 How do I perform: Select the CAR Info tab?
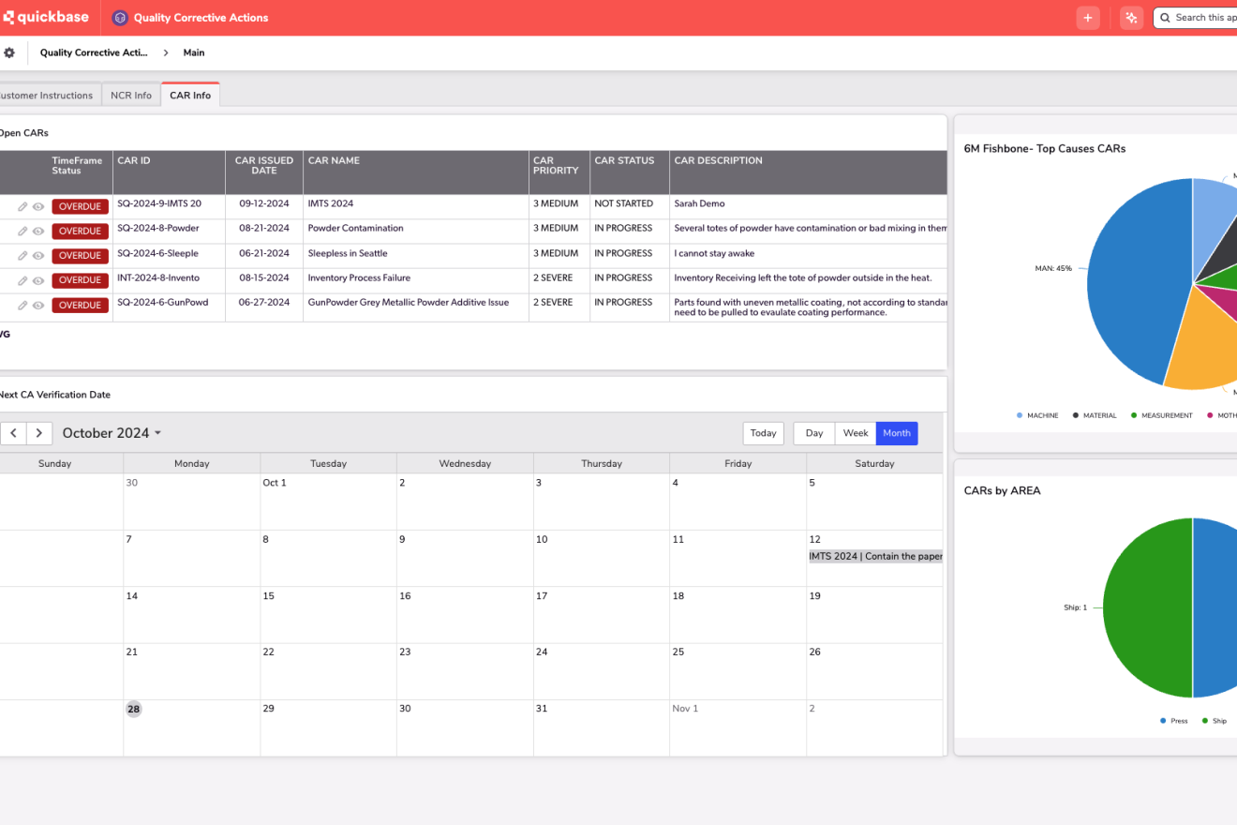click(190, 95)
